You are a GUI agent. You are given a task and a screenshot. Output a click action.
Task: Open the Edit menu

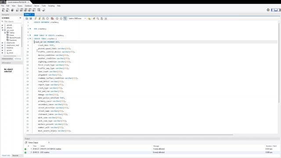point(8,6)
